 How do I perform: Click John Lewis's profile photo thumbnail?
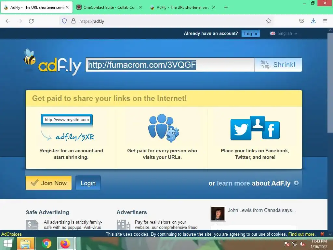[x=218, y=214]
